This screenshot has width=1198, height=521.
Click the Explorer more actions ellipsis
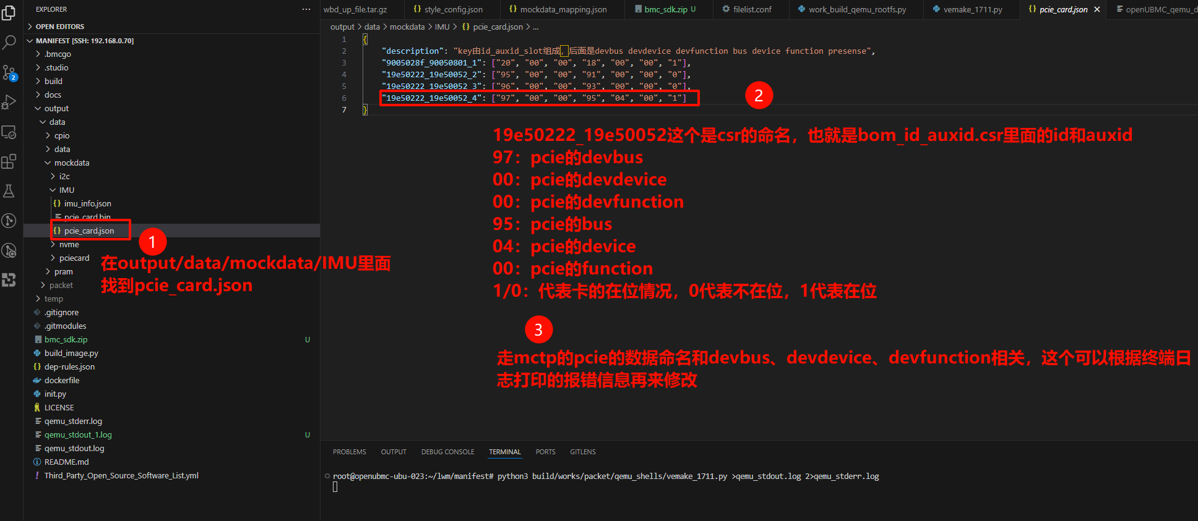(x=306, y=9)
